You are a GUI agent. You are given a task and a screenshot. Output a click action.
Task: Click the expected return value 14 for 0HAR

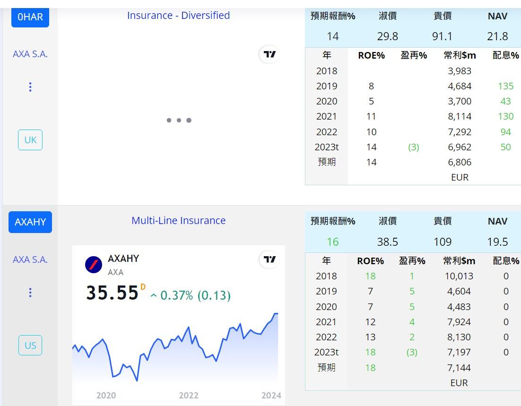click(x=333, y=36)
